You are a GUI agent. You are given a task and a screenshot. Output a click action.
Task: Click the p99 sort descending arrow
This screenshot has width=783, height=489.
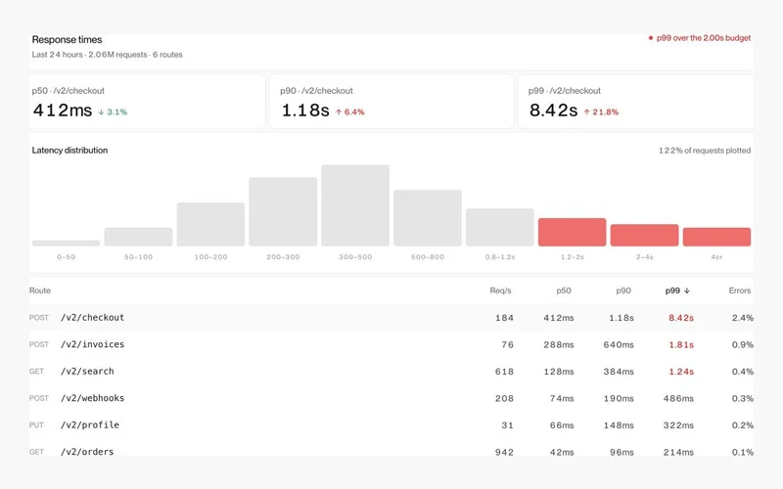(x=687, y=290)
